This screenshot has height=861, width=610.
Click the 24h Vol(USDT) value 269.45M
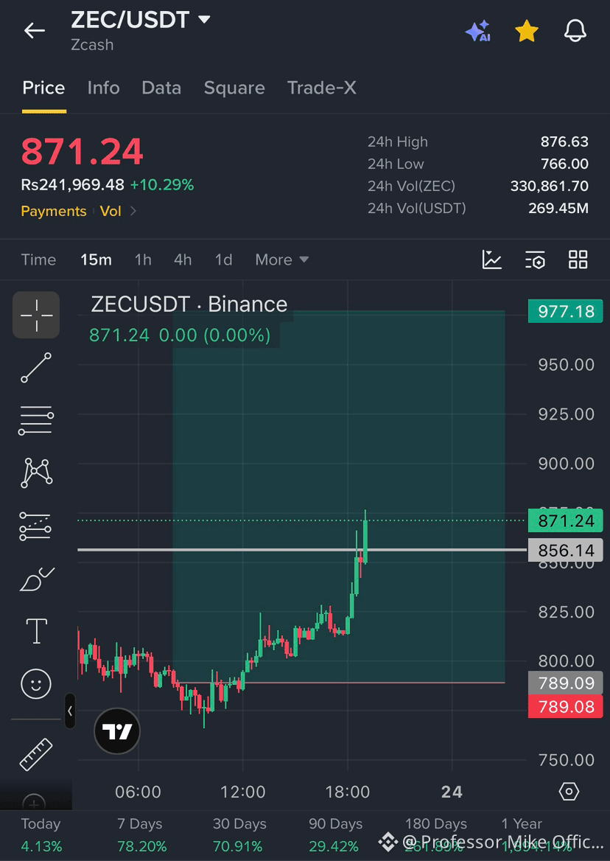(x=558, y=208)
